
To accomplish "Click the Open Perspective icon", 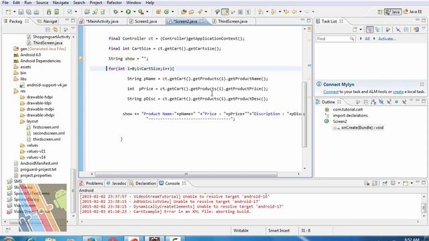I will (x=380, y=12).
